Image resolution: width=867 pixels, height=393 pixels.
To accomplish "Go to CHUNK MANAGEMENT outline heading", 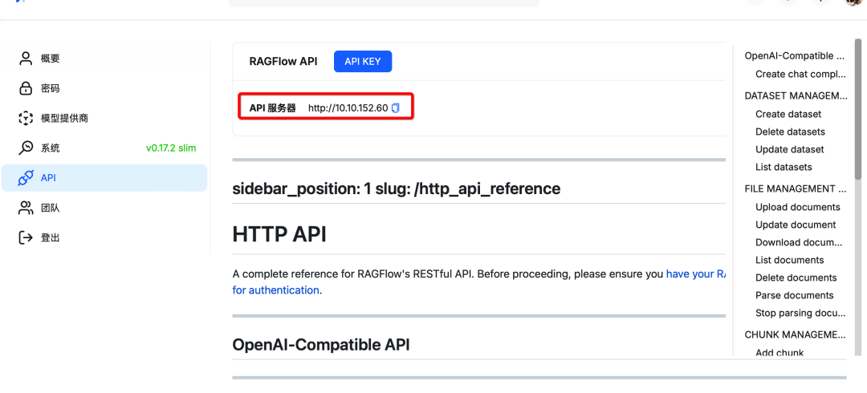I will pos(795,334).
